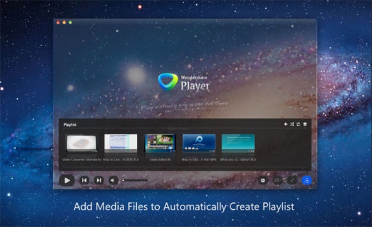Screen dimensions: 372x227
Task: Start playback with the Play button
Action: pos(67,180)
